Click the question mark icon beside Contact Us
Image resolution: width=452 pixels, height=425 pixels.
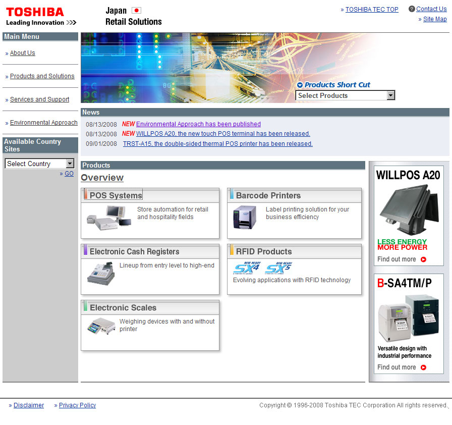click(x=412, y=9)
